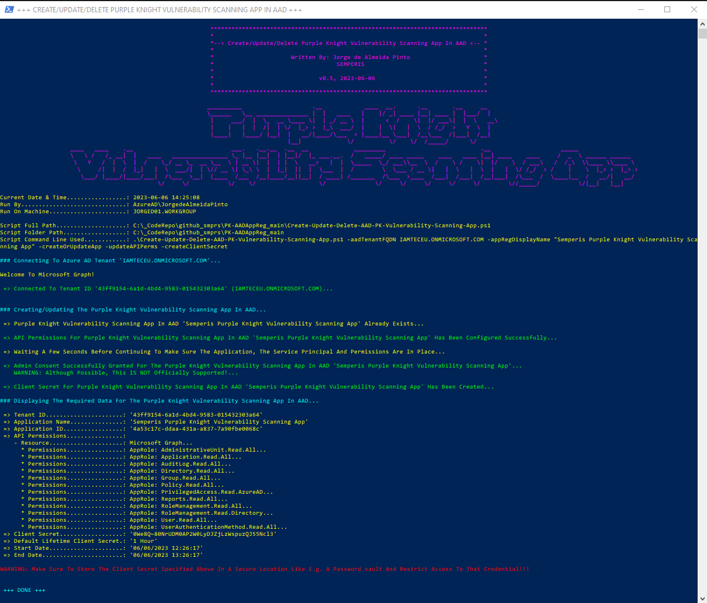Click the Script Folder Path value
The height and width of the screenshot is (603, 707).
208,233
